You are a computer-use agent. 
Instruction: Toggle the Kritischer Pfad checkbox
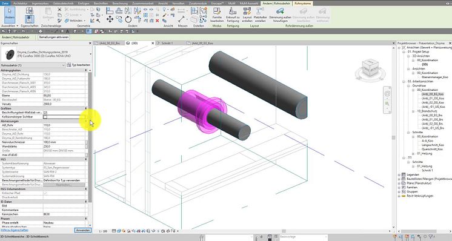coord(45,193)
